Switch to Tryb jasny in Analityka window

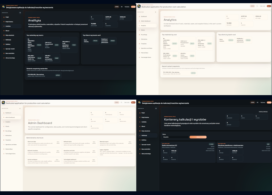tap(127, 7)
